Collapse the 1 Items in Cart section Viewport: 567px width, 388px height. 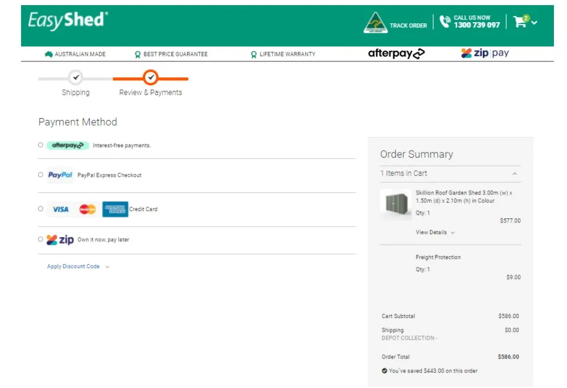click(514, 174)
